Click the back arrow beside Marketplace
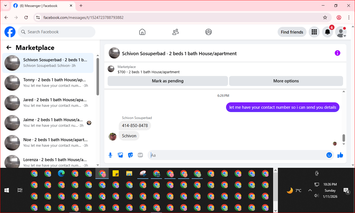Viewport: 355px width, 213px height. (9, 48)
